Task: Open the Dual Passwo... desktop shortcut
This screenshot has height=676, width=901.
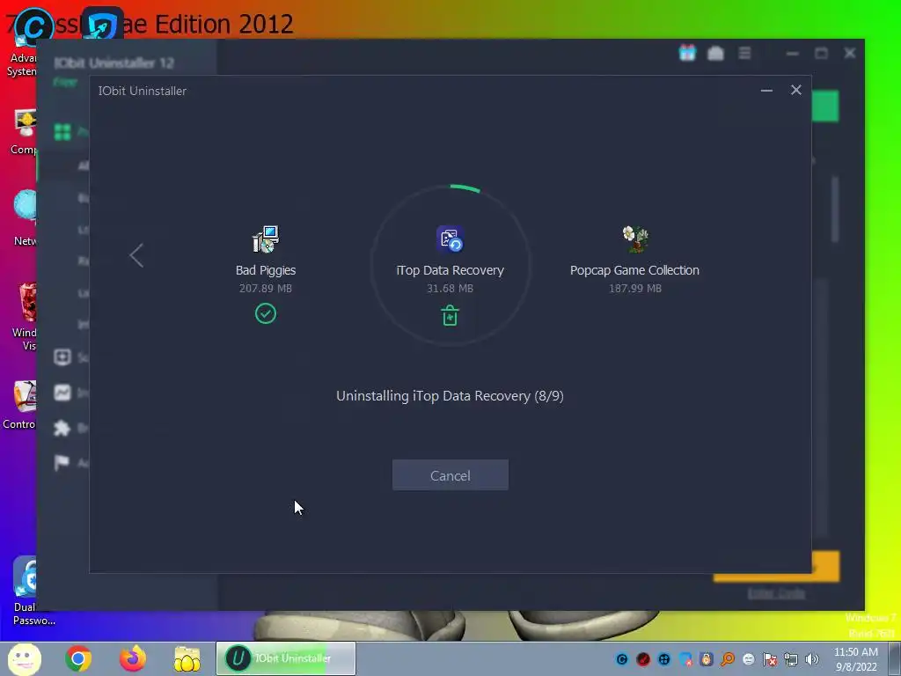Action: pos(27,591)
